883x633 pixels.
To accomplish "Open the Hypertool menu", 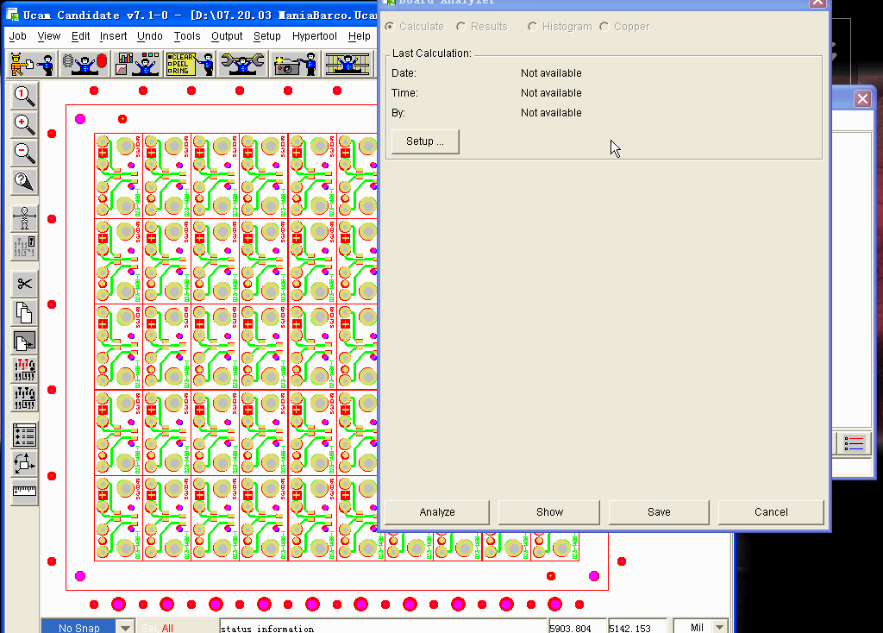I will click(x=314, y=36).
